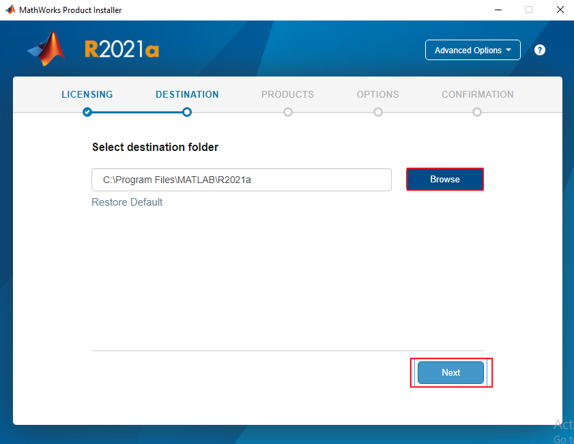Open the help question mark icon
This screenshot has width=574, height=444.
click(x=539, y=50)
